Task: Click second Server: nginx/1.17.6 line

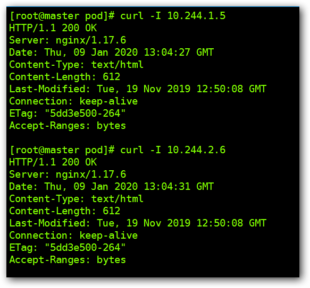Action: point(68,174)
